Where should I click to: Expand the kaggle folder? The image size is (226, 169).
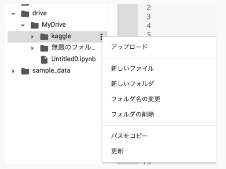33,37
